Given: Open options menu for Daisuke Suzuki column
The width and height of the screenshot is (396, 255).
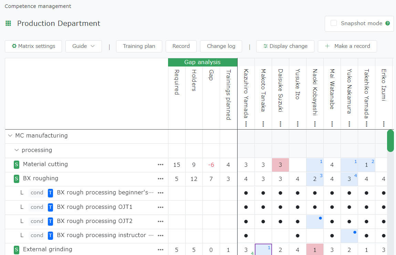Looking at the screenshot, I should [x=280, y=124].
